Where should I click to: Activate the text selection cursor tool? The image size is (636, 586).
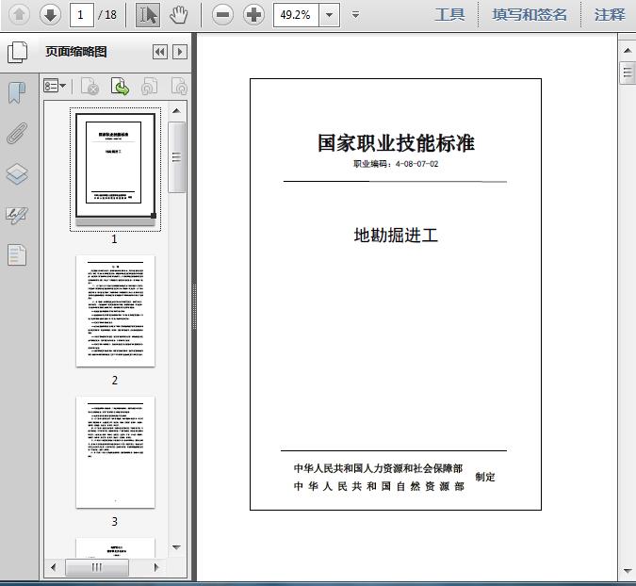tap(148, 15)
